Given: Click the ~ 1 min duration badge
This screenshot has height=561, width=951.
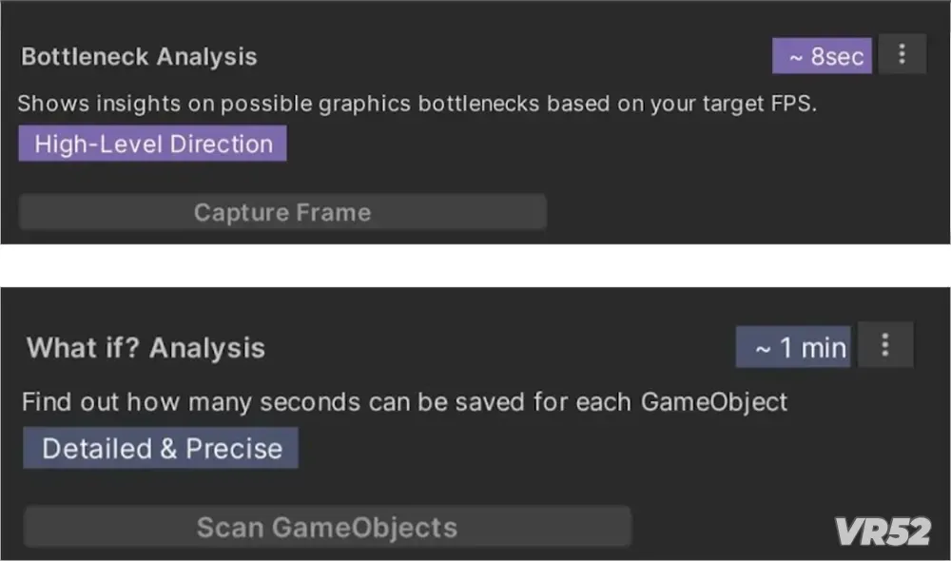Looking at the screenshot, I should point(793,347).
